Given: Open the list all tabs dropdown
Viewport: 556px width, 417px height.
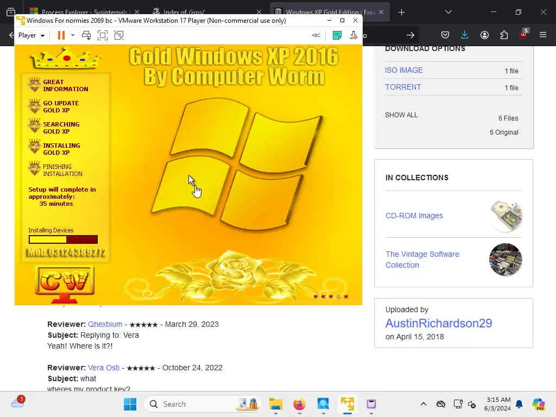Looking at the screenshot, I should click(448, 12).
